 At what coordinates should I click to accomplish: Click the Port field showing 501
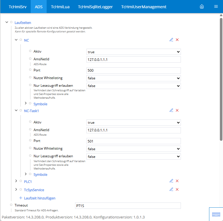click(x=134, y=141)
